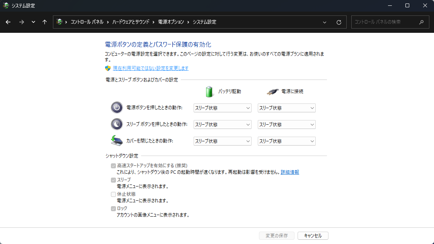Toggle the 休止状態 checkbox
This screenshot has width=434, height=244.
click(x=113, y=194)
